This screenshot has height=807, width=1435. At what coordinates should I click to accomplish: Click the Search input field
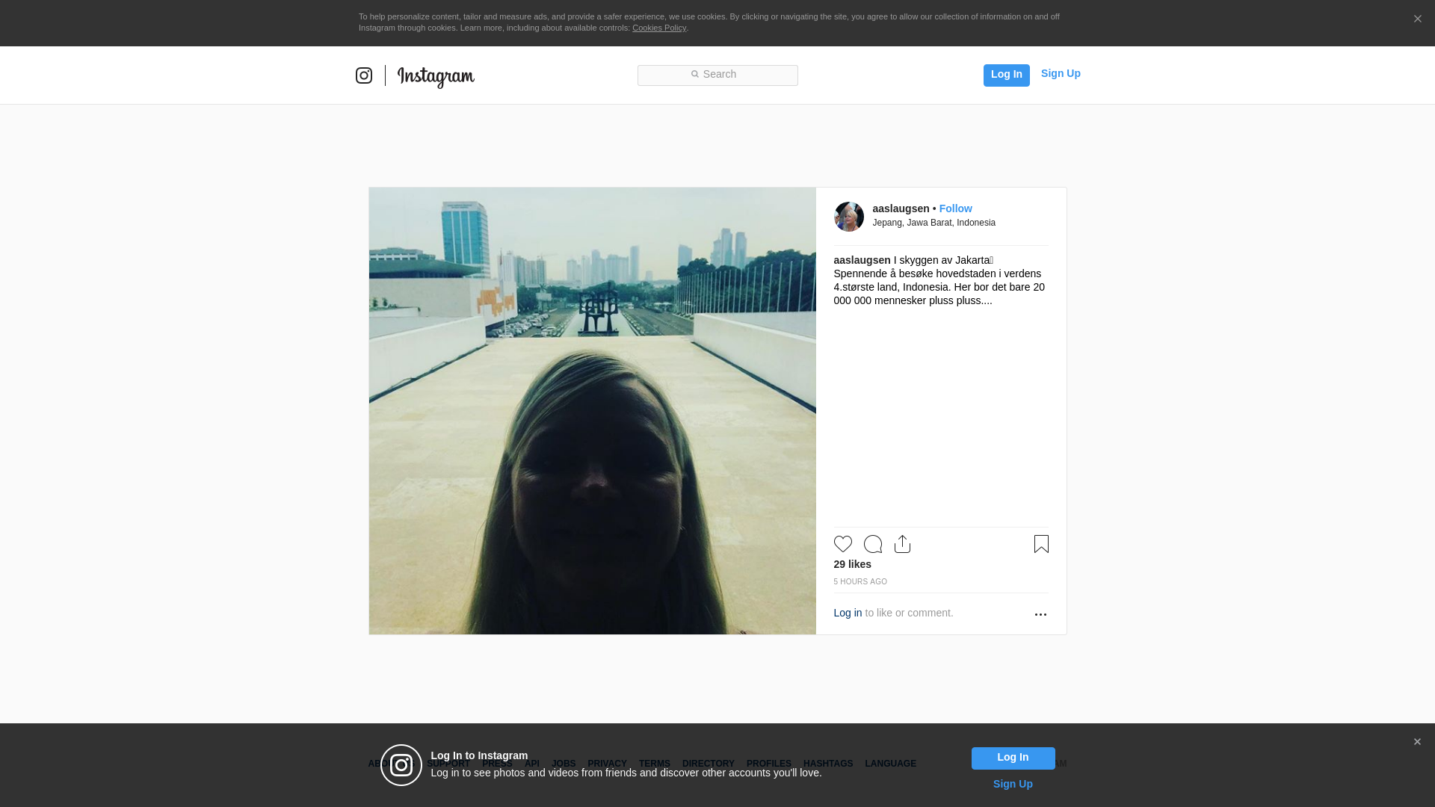717,75
